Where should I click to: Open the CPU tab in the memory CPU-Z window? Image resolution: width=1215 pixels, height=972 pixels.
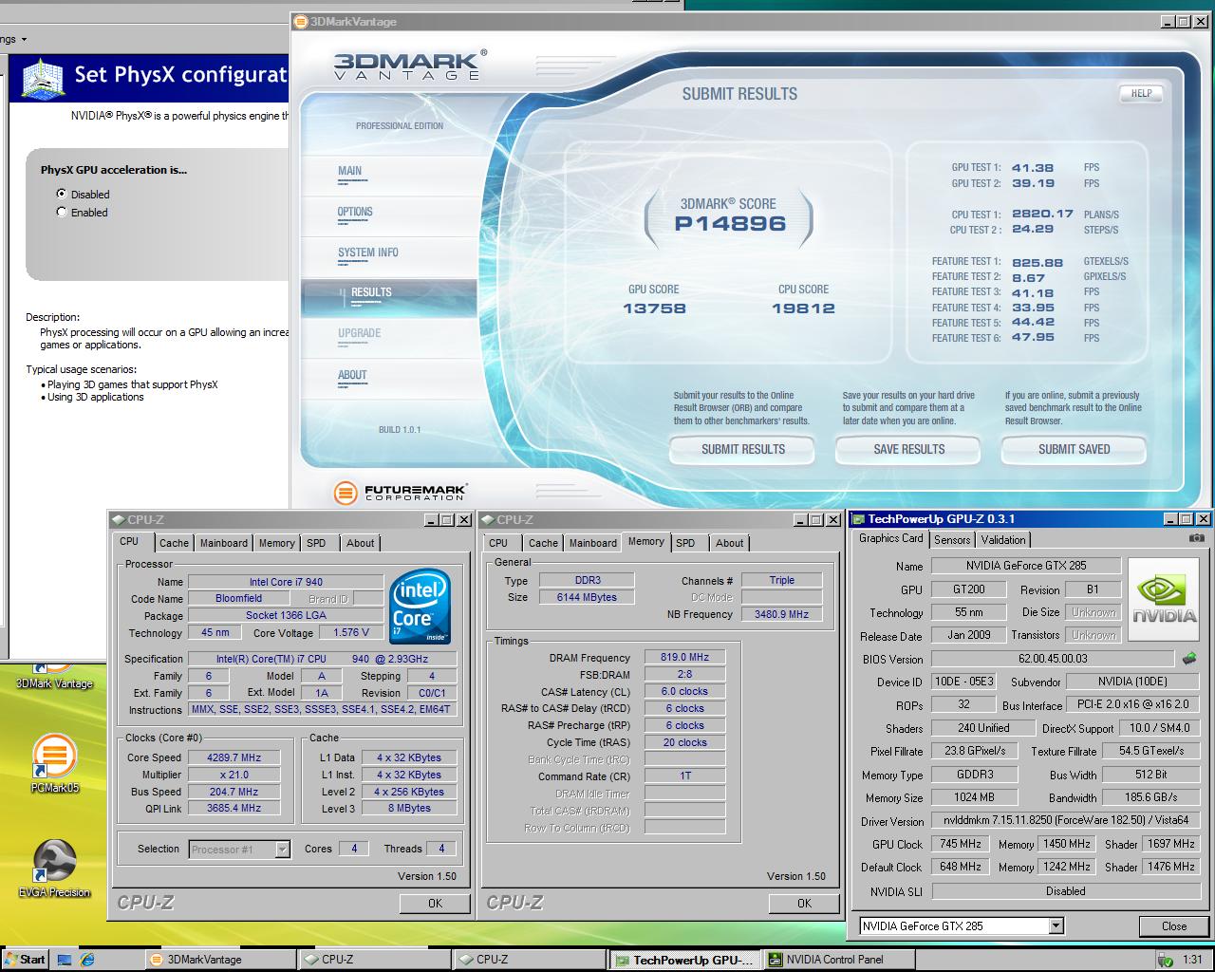[x=498, y=543]
